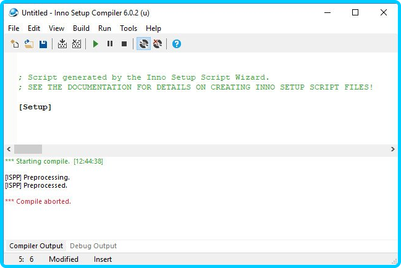Click the horizontal scrollbar left arrow
This screenshot has width=401, height=268.
coord(9,149)
